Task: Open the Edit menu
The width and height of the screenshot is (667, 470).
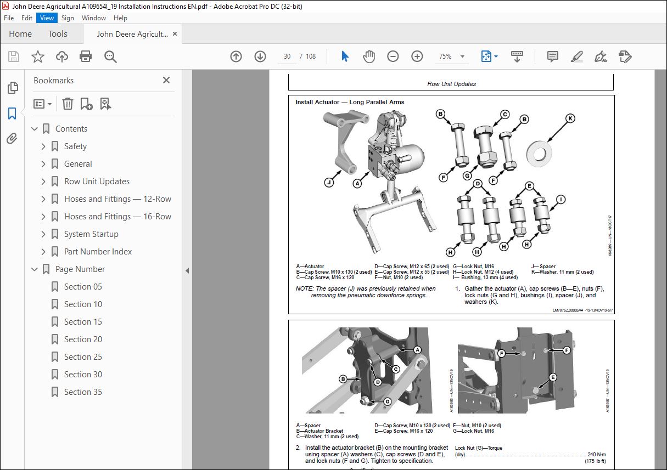Action: [27, 18]
